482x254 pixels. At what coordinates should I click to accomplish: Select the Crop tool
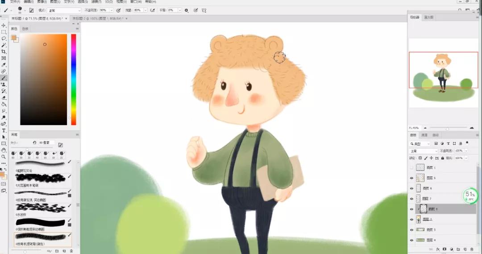(4, 52)
